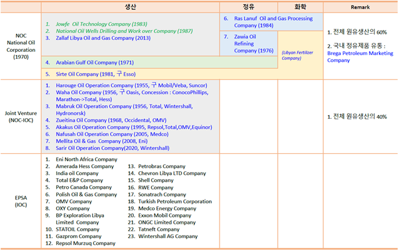Click Arabian Gulf Oil Company (1971)

tap(94, 62)
